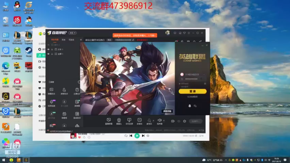The image size is (290, 163).
Task: Open the Windows Start button
Action: coord(4,160)
